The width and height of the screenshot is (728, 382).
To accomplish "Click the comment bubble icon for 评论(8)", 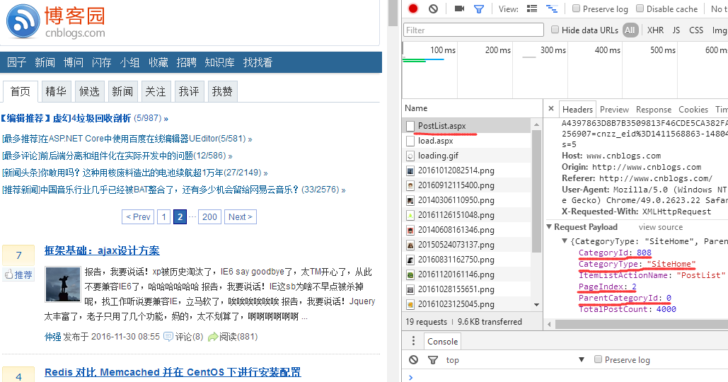I will (168, 336).
